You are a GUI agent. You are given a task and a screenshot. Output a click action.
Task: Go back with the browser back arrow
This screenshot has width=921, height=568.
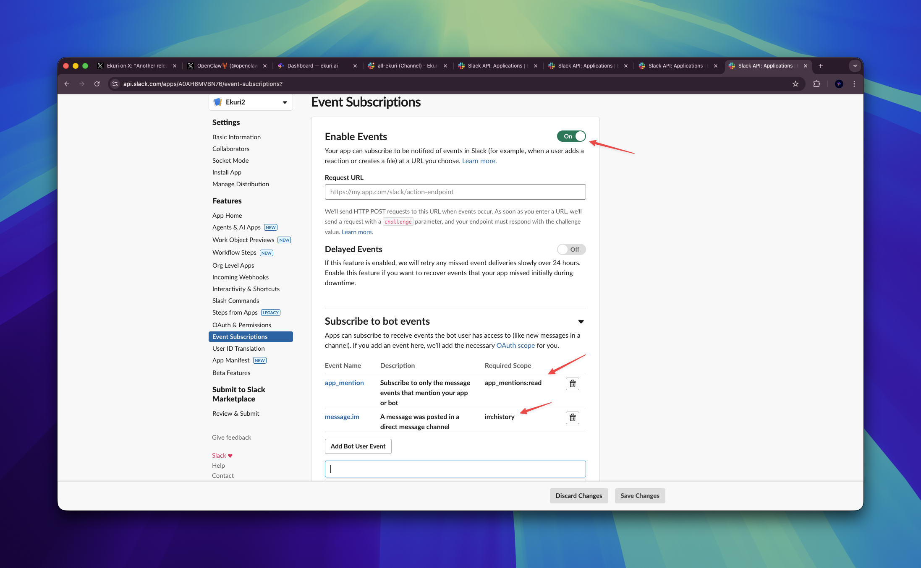click(x=67, y=84)
